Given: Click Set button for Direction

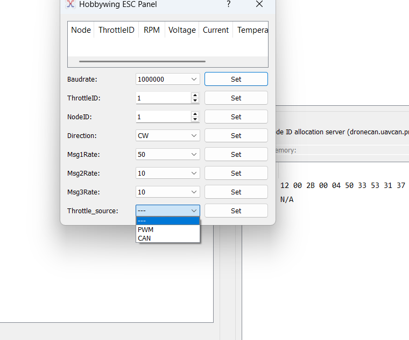Looking at the screenshot, I should [236, 135].
